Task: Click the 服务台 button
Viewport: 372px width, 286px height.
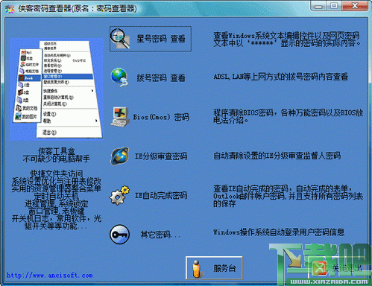Action: pyautogui.click(x=214, y=268)
